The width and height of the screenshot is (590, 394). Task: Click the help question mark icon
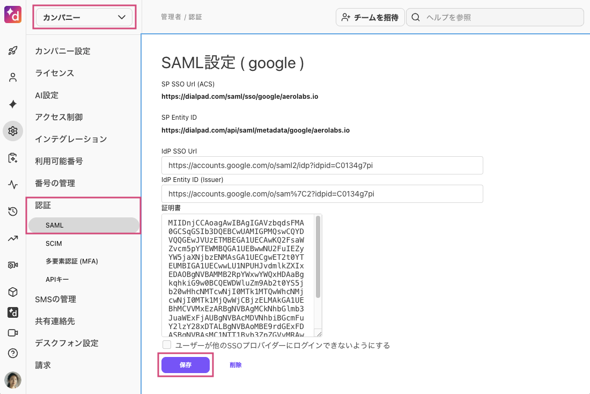click(13, 353)
